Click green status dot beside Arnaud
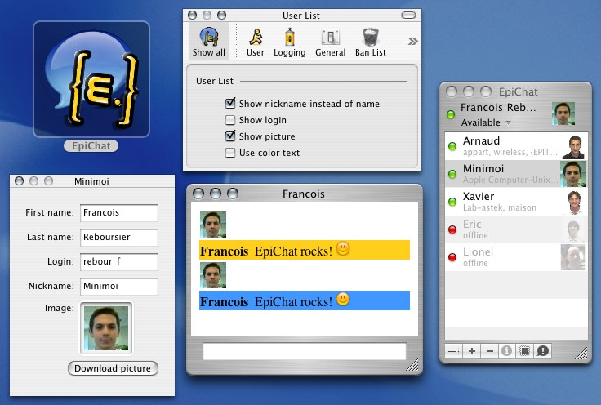 pos(452,146)
